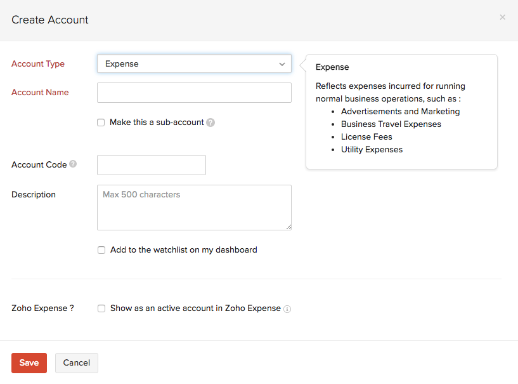Click the Cancel button
This screenshot has height=384, width=518.
(x=76, y=363)
